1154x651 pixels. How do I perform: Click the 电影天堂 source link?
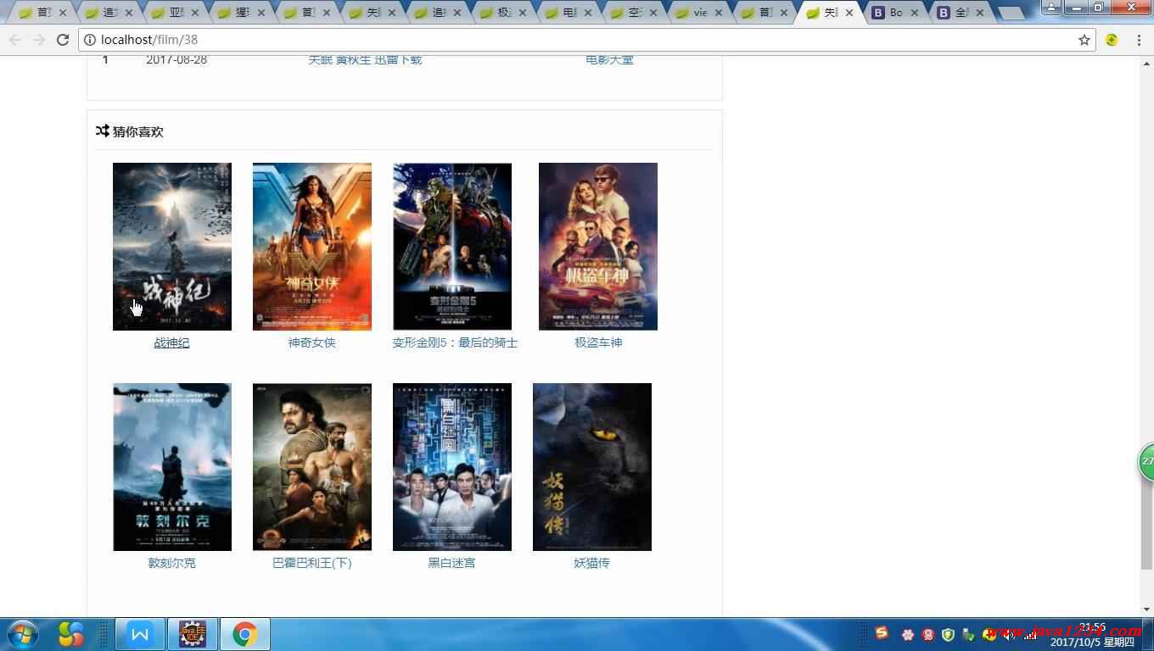(609, 59)
